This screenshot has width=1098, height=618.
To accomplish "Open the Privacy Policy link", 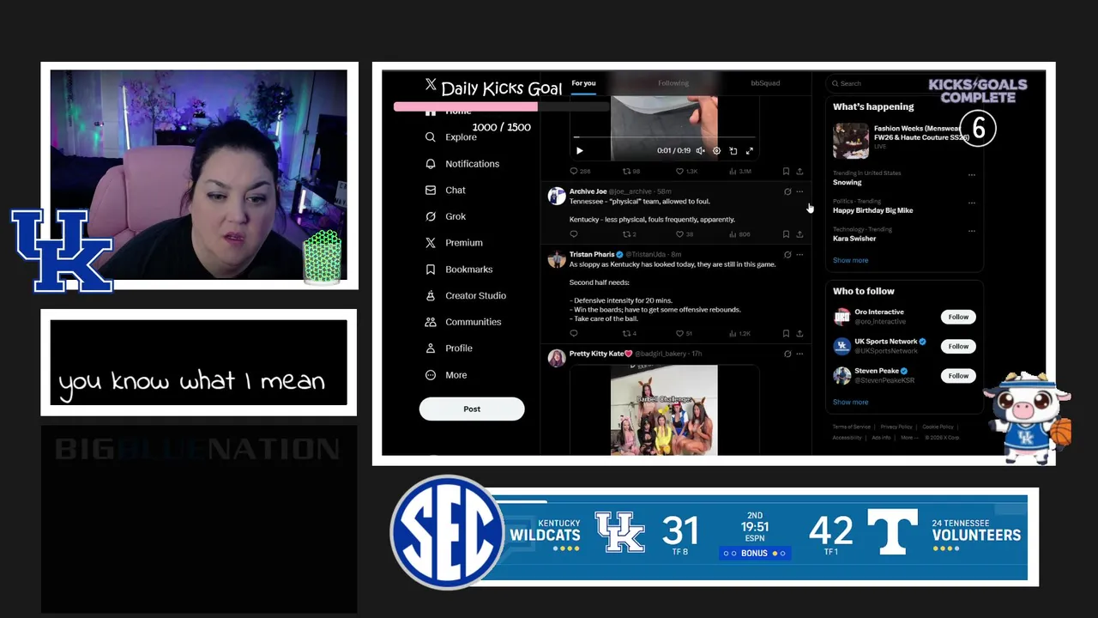I will coord(896,427).
